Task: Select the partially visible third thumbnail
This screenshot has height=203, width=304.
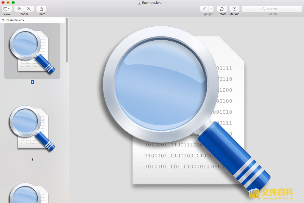Action: pyautogui.click(x=29, y=193)
